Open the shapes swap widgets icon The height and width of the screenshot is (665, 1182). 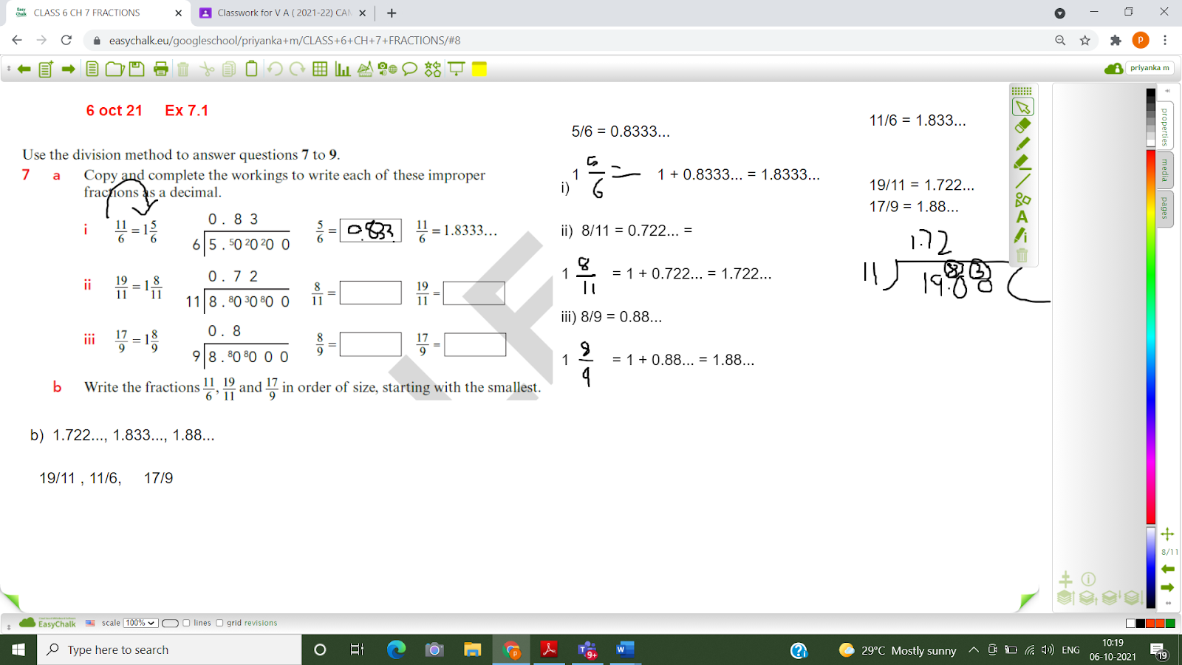[433, 69]
